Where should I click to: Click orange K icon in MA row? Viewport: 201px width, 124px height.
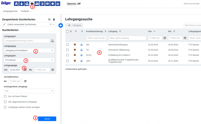point(75,44)
